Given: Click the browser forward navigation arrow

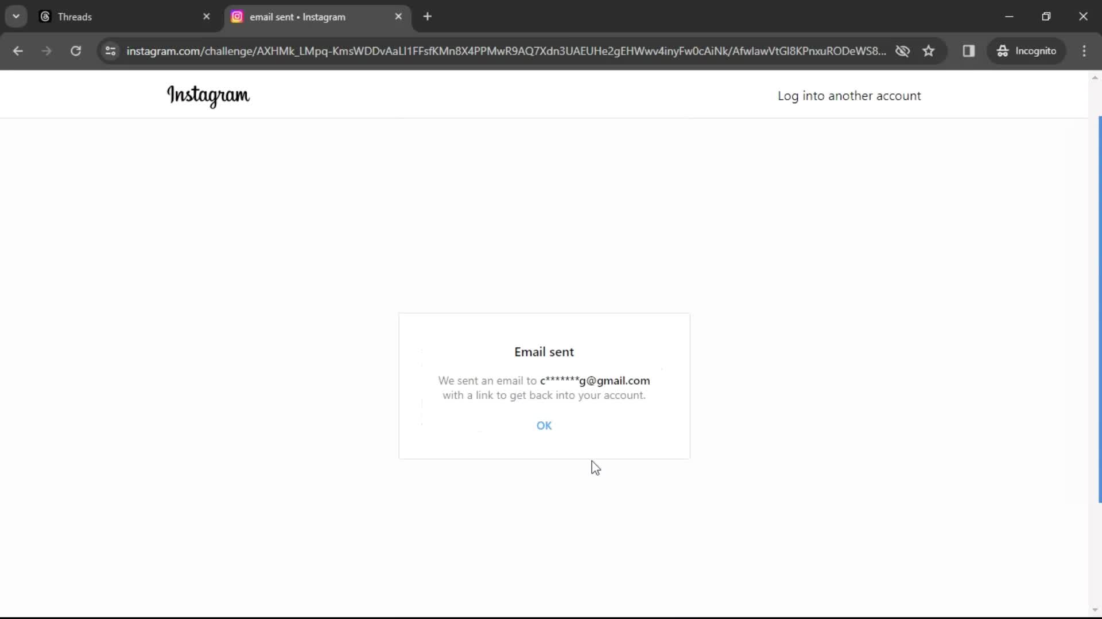Looking at the screenshot, I should [x=47, y=52].
